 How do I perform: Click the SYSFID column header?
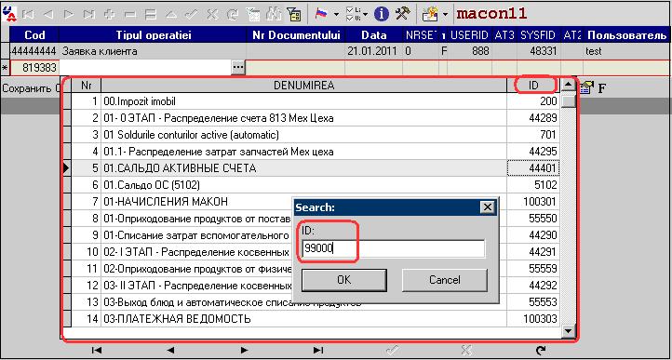pos(537,34)
